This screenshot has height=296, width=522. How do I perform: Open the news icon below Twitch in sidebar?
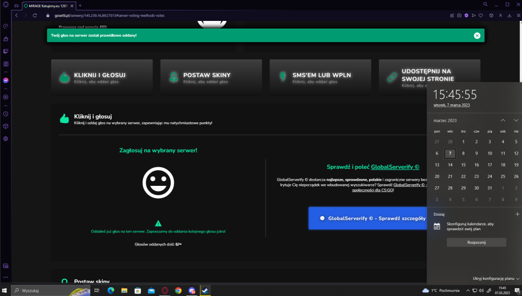pos(6,64)
